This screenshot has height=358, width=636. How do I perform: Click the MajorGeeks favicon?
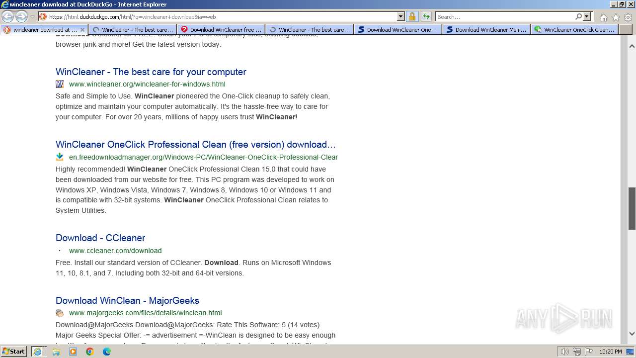(60, 313)
